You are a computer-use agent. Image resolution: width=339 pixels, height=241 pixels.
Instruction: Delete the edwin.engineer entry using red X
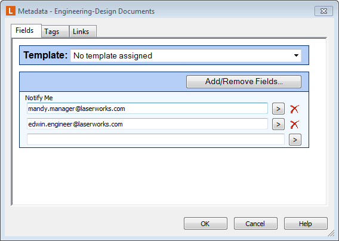click(x=294, y=125)
